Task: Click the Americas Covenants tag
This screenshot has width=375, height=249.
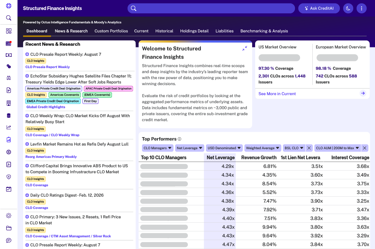Action: pyautogui.click(x=65, y=95)
